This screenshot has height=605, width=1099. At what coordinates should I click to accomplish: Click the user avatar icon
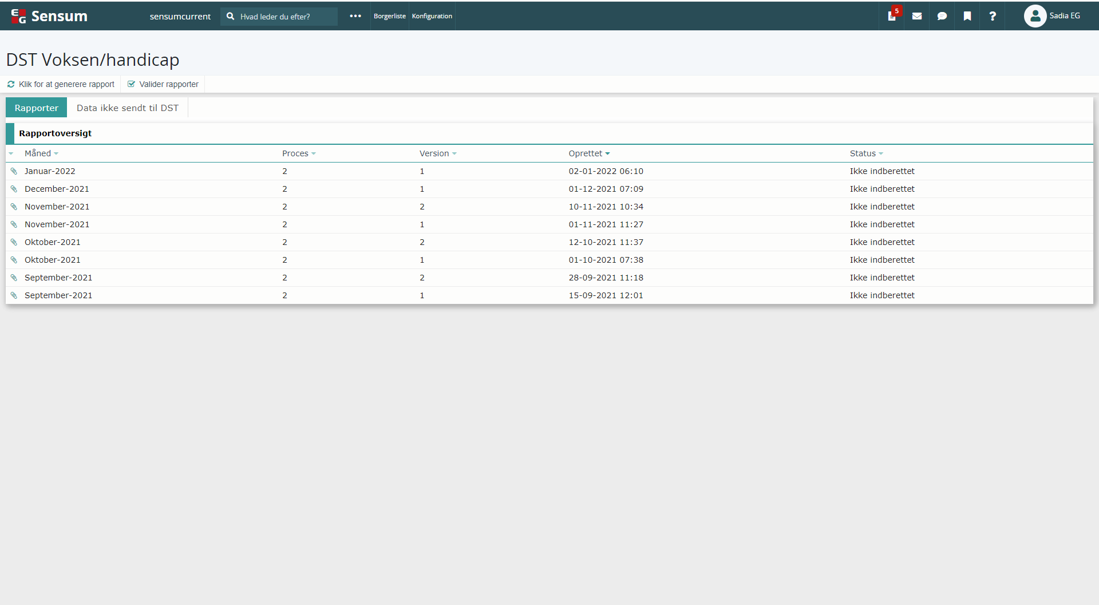point(1035,16)
